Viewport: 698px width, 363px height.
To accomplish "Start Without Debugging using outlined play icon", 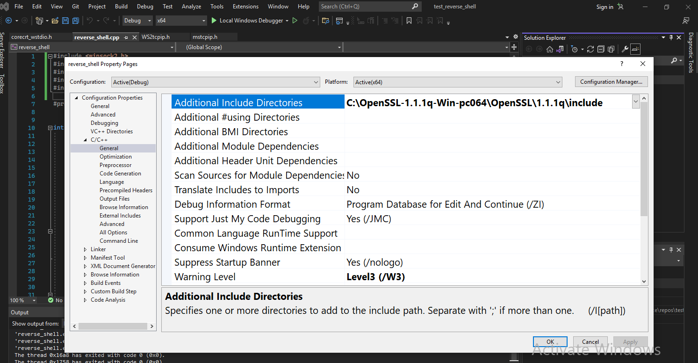I will (295, 21).
